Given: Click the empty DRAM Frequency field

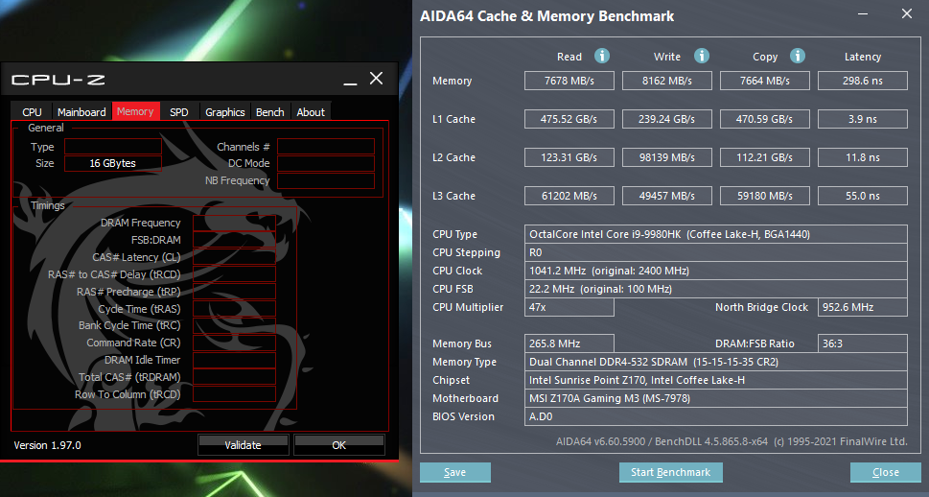Looking at the screenshot, I should pos(234,223).
